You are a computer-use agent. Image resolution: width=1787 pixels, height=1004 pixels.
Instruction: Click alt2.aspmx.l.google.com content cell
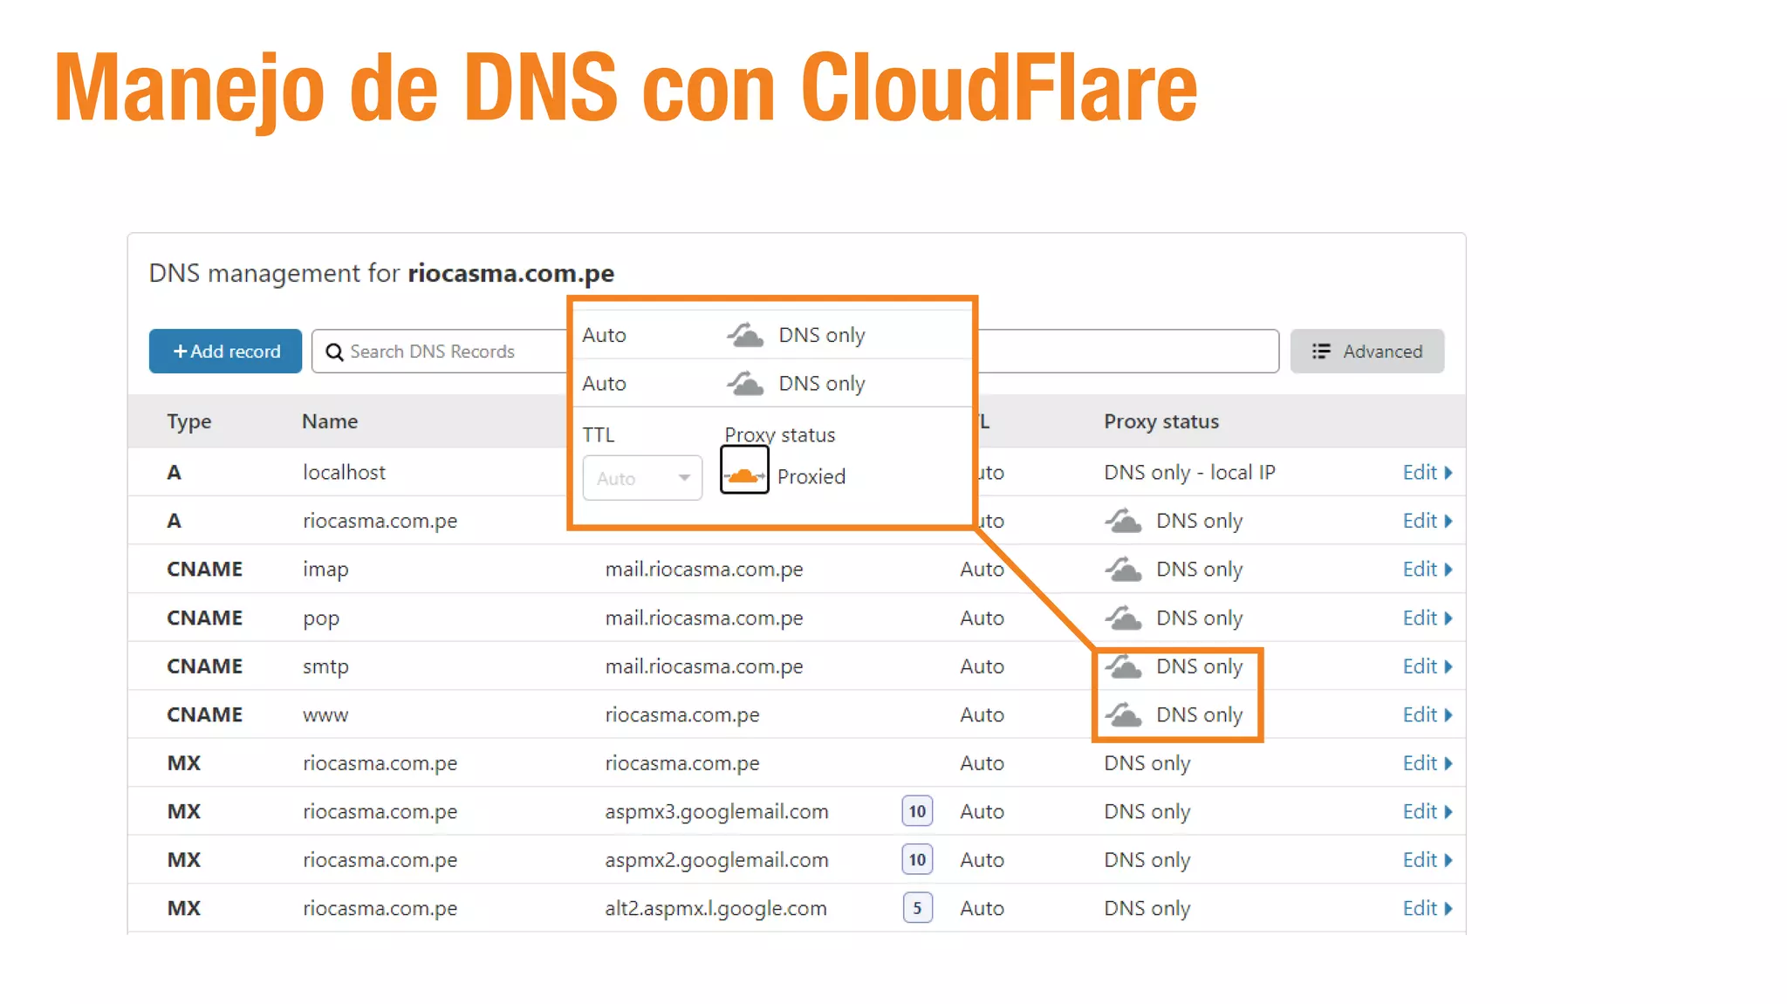(715, 909)
